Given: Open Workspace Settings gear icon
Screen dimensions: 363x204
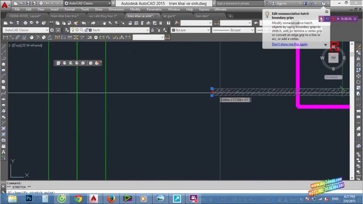Looking at the screenshot, I should pos(52,30).
